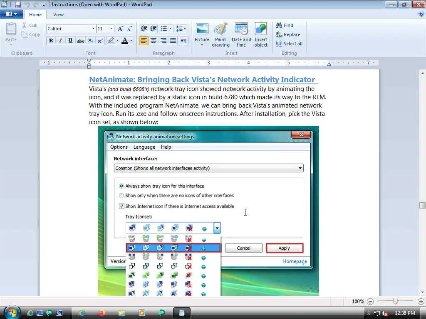Switch to the View ribbon tab
The image size is (426, 319).
click(58, 15)
